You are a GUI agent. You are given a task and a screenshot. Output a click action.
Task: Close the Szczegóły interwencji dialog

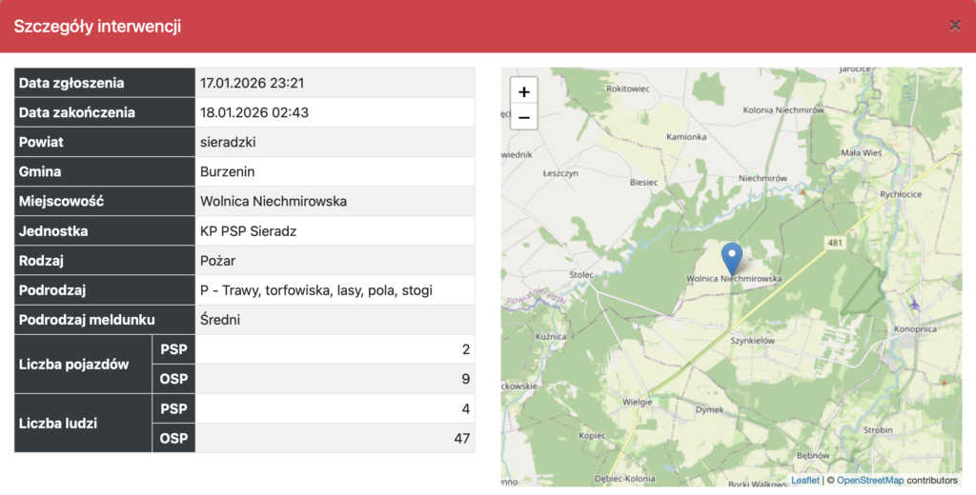(954, 26)
